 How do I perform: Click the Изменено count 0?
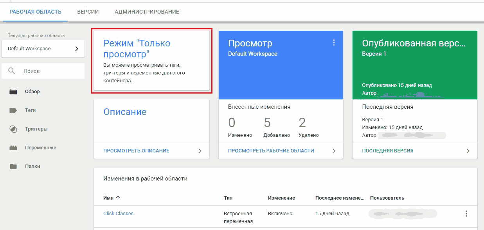(232, 123)
